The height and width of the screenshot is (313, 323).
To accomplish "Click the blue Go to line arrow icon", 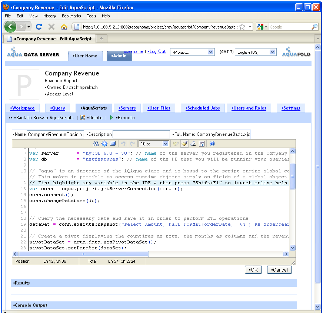I will point(104,144).
